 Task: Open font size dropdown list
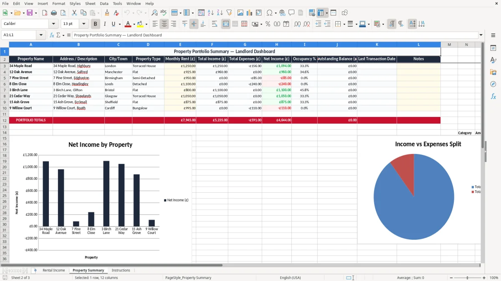click(84, 24)
